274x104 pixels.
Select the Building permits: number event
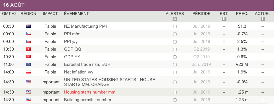88,100
